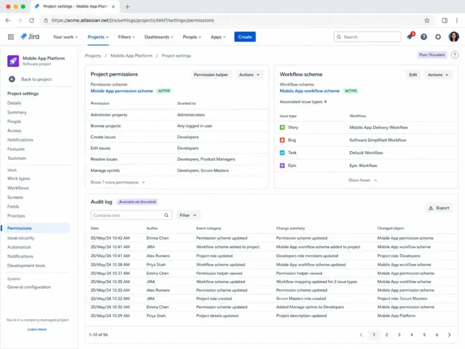Click the Learn more link

coord(37,329)
